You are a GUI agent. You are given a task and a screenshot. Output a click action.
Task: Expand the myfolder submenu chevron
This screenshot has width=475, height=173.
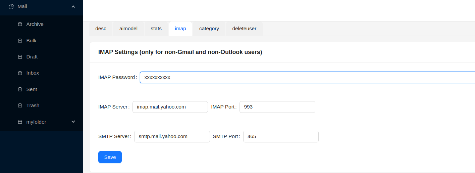pos(73,122)
